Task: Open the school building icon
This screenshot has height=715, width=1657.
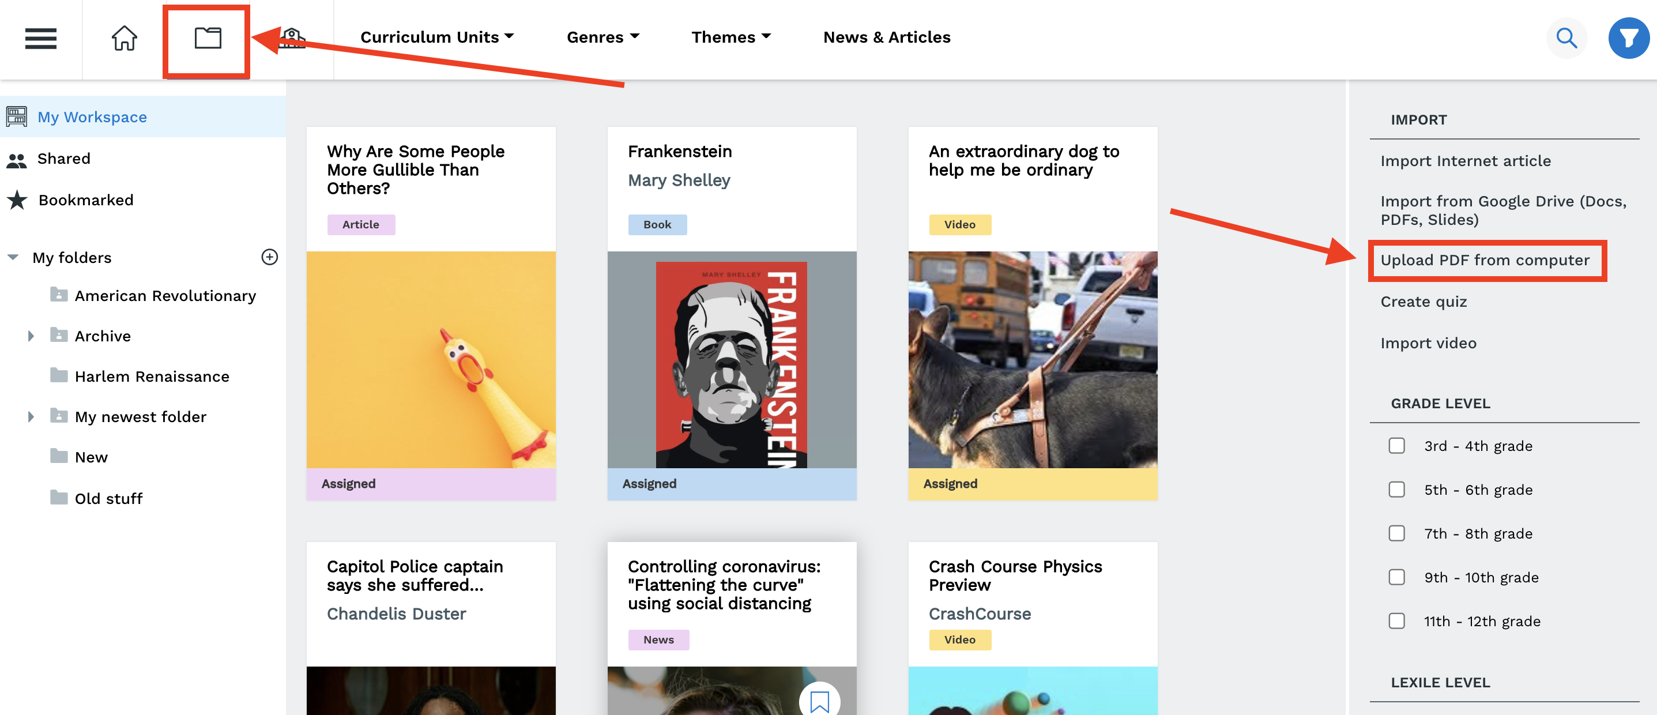Action: [292, 38]
